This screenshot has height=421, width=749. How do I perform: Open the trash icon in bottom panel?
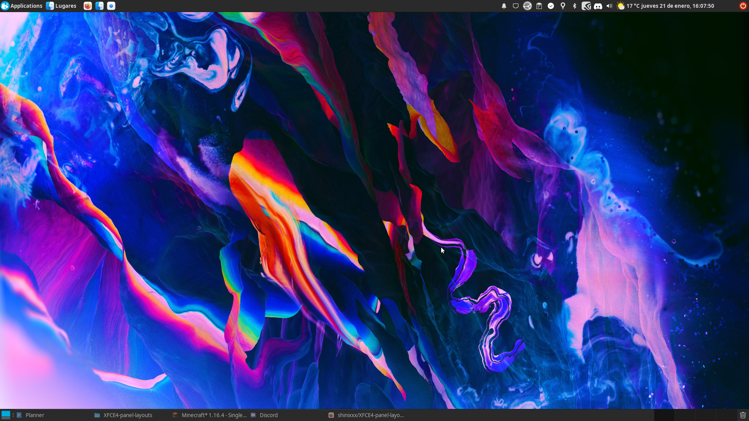click(x=743, y=415)
